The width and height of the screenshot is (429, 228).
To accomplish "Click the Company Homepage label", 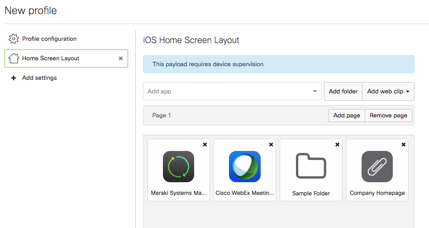I will (x=377, y=193).
